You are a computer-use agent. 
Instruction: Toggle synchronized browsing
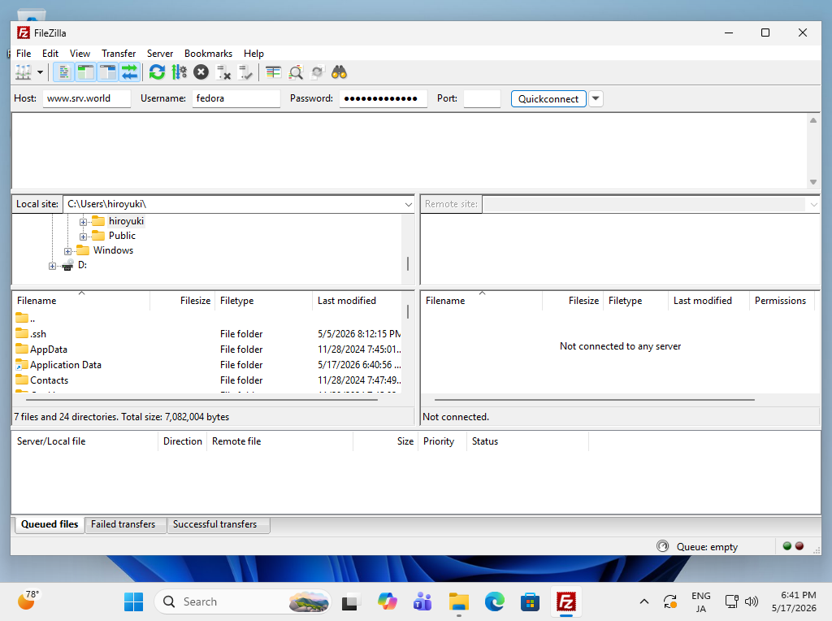coord(318,72)
